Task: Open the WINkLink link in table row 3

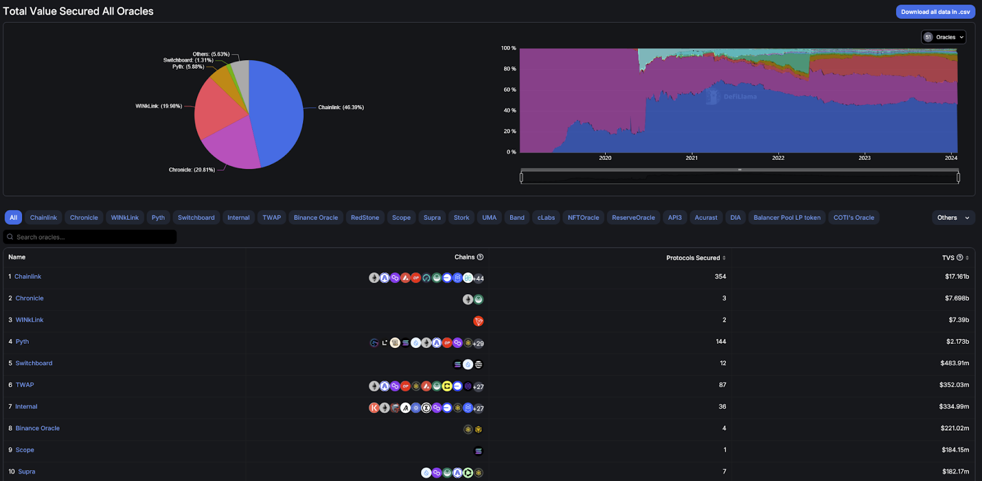Action: [x=29, y=320]
